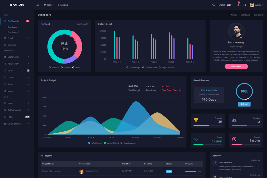Toggle External series in Workload legend
The image size is (267, 178).
click(54, 68)
